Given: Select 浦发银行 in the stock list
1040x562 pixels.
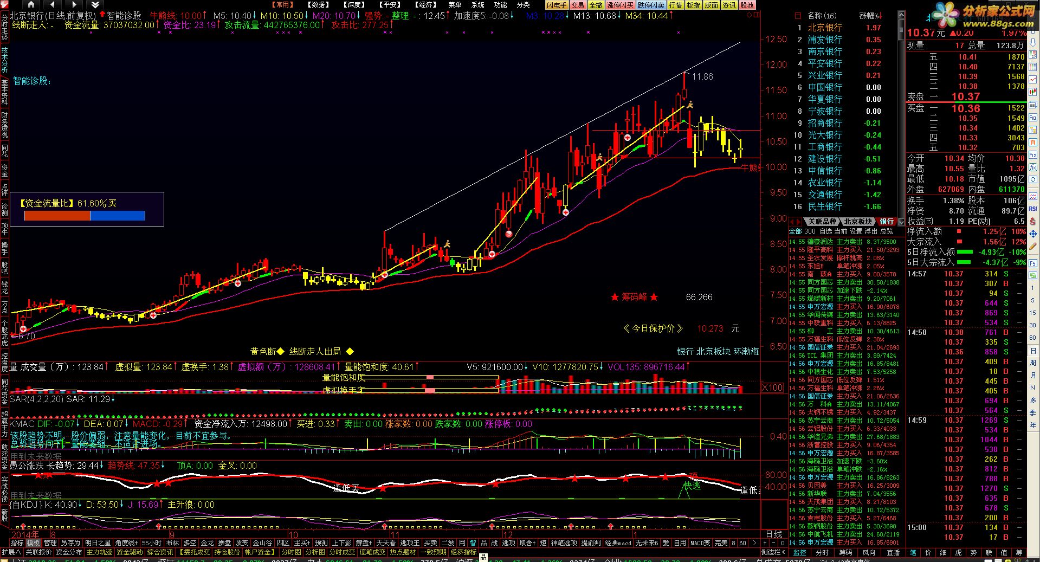Looking at the screenshot, I should click(x=825, y=40).
